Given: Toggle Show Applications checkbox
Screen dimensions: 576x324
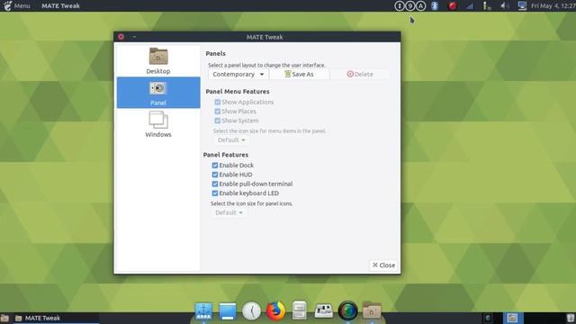Looking at the screenshot, I should pos(218,102).
